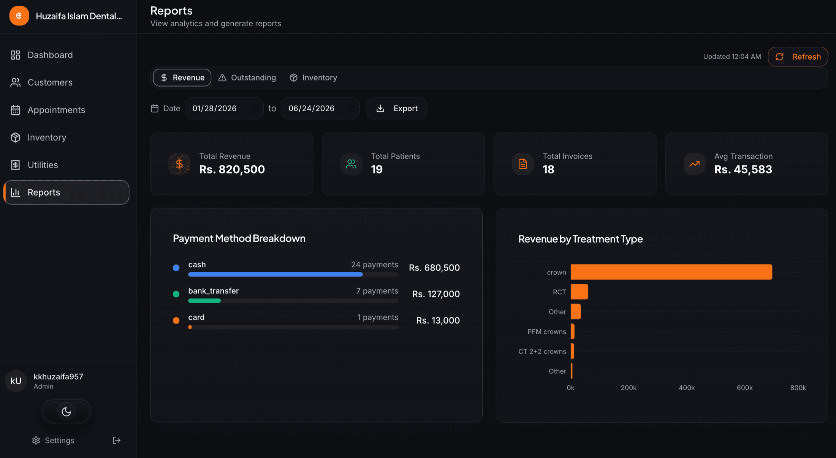Click the blue cash payment progress bar
This screenshot has height=458, width=836.
(x=275, y=274)
